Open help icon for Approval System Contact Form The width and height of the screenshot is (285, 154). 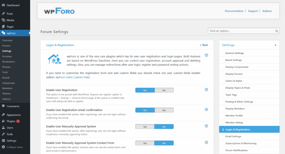pos(206,143)
